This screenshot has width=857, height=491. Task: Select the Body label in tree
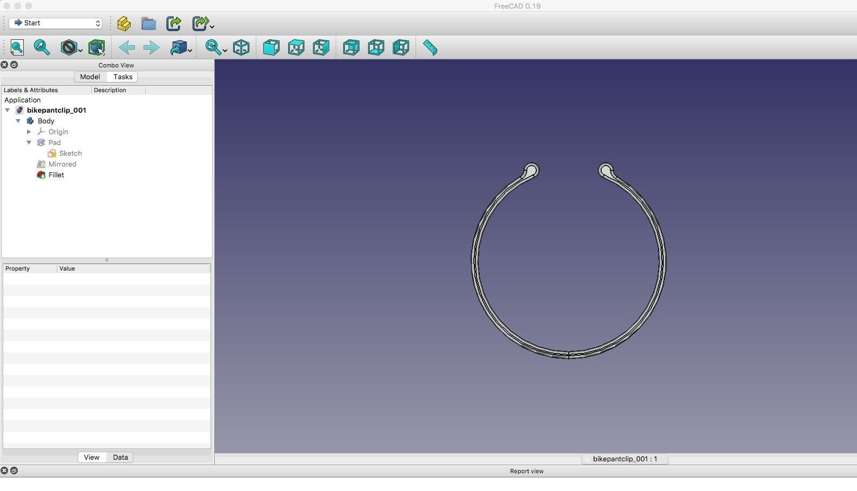[x=46, y=121]
